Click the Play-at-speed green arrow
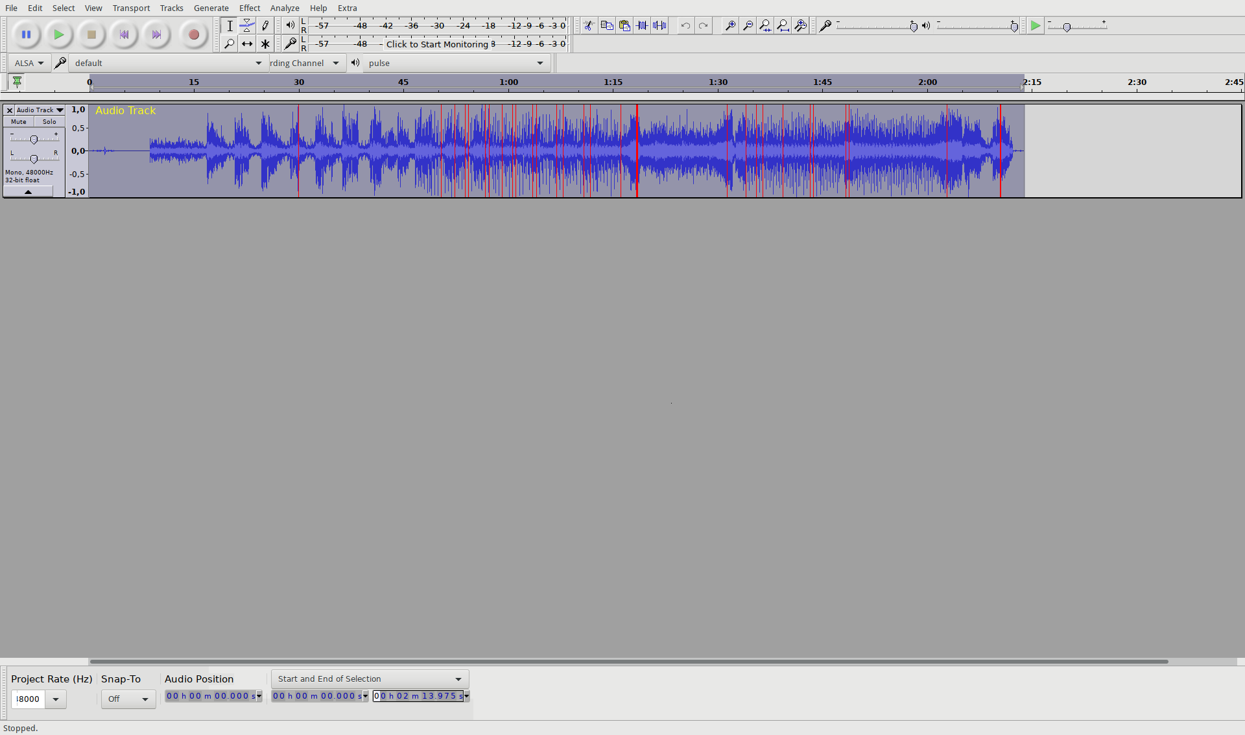Screen dimensions: 1245x735 (1036, 26)
